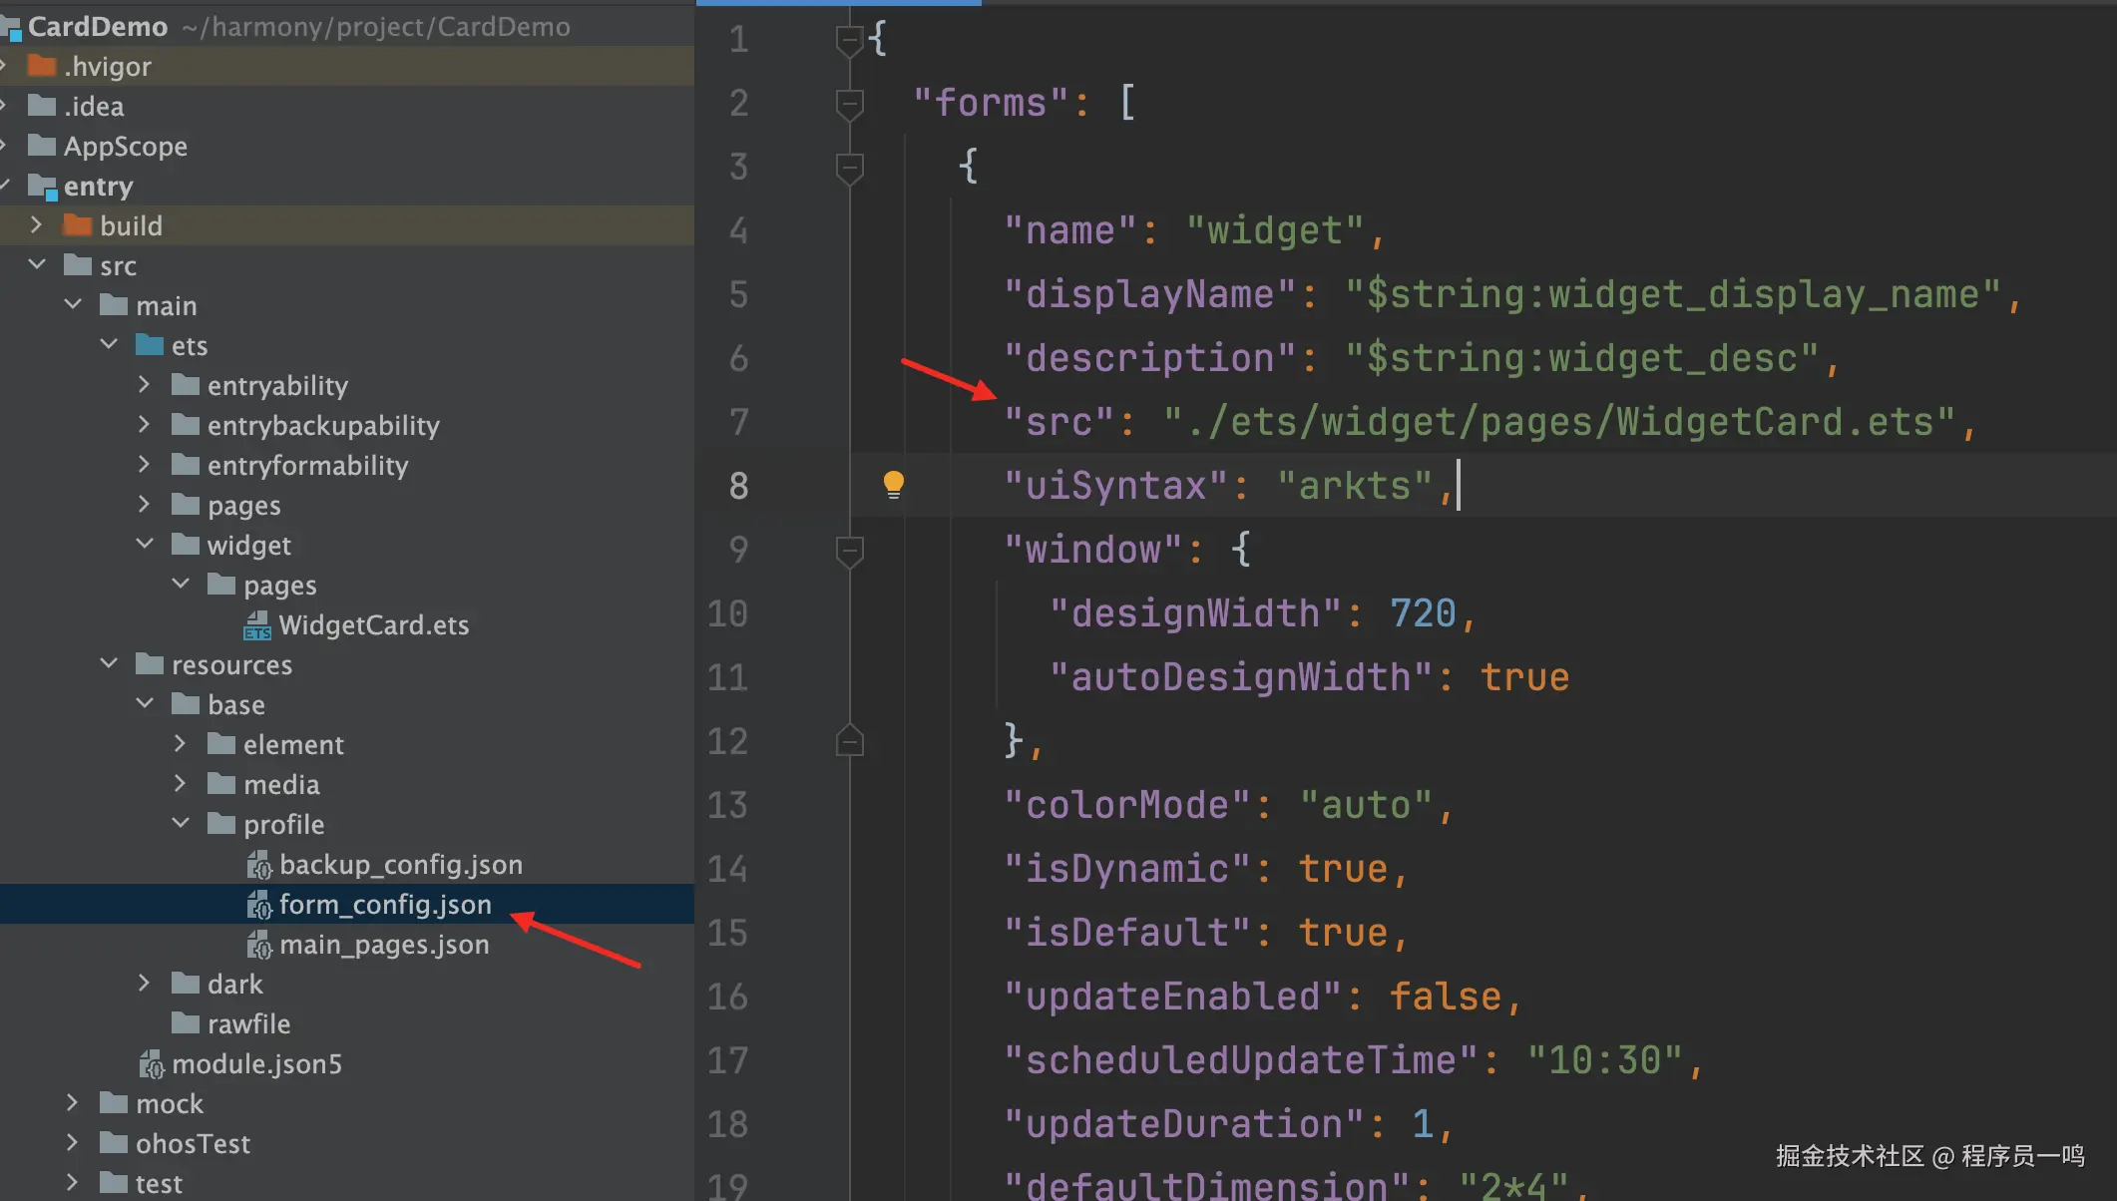This screenshot has height=1201, width=2117.
Task: Click the blue ets folder icon
Action: point(150,345)
